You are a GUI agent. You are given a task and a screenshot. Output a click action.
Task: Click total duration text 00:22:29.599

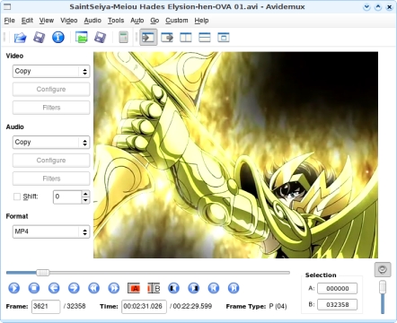point(192,307)
